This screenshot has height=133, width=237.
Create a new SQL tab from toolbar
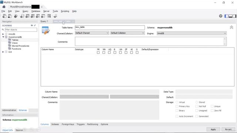4,16
